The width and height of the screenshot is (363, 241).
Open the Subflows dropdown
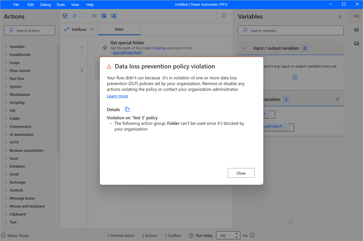click(79, 29)
